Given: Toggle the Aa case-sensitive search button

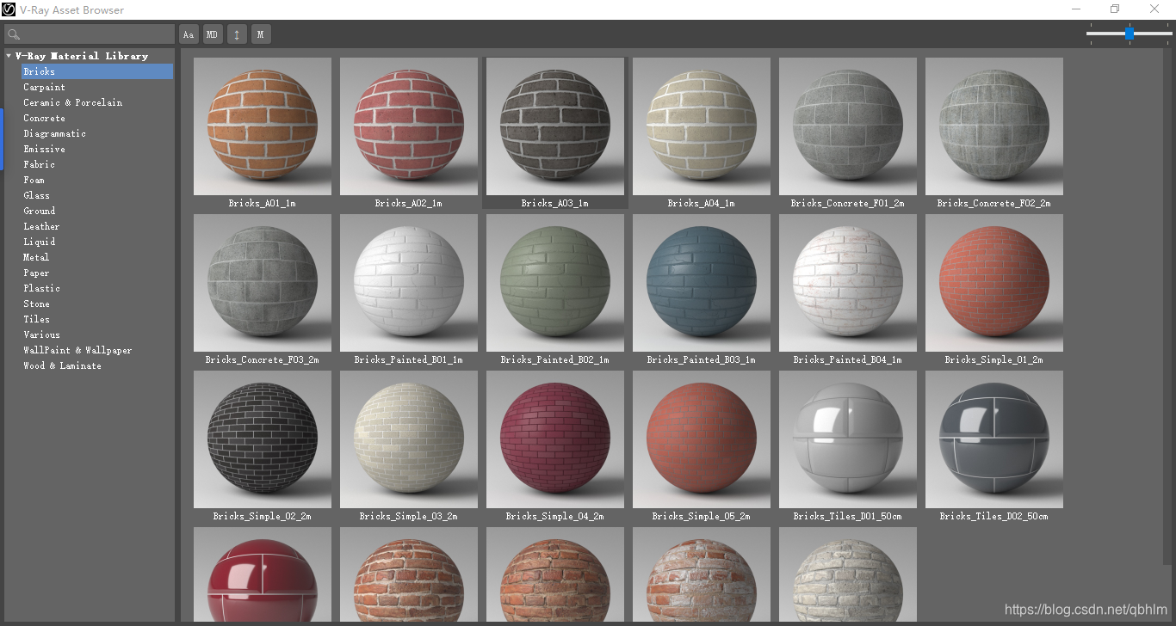Looking at the screenshot, I should pos(189,34).
